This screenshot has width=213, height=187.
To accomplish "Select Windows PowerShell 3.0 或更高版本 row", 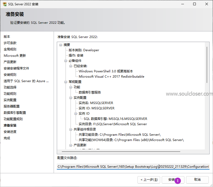I will point(106,71).
